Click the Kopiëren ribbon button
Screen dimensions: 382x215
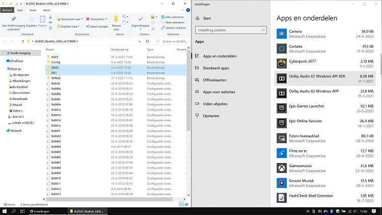32,21
